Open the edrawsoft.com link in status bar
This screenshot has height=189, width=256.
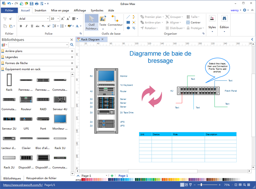22,185
